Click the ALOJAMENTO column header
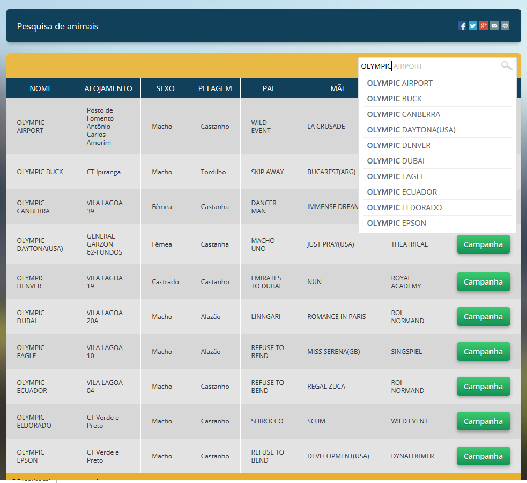The height and width of the screenshot is (483, 527). (108, 88)
